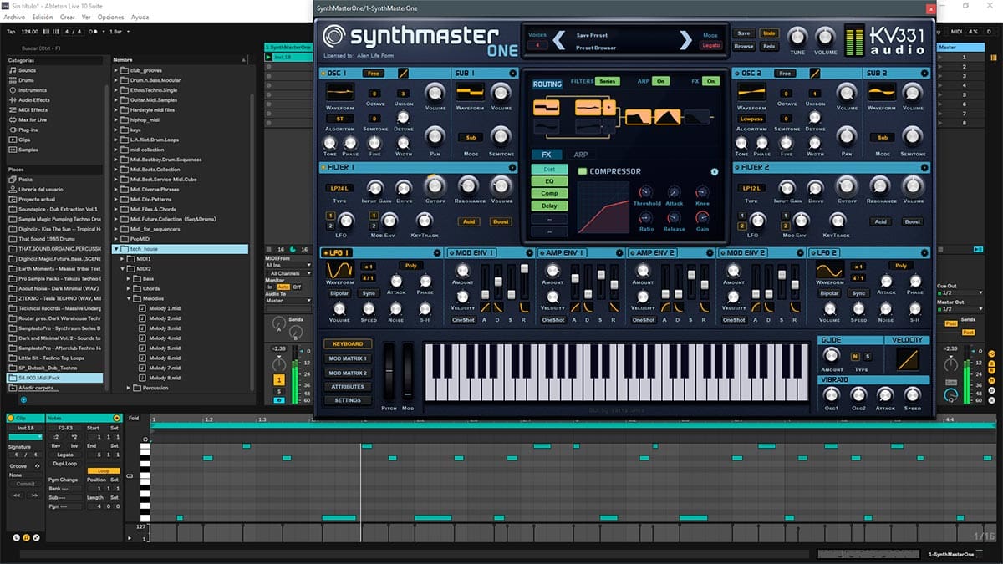Open the Edición menu

pos(42,17)
